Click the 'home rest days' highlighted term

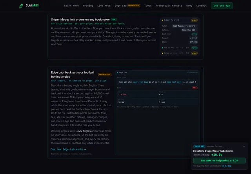tap(174, 82)
